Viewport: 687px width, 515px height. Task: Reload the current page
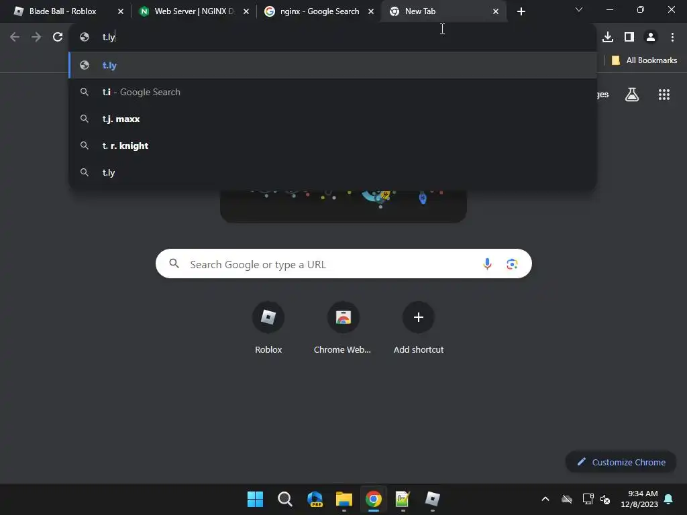(58, 38)
